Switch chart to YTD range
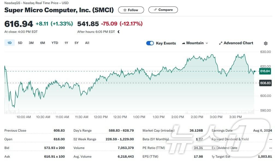The image size is (275, 162). [x=55, y=43]
